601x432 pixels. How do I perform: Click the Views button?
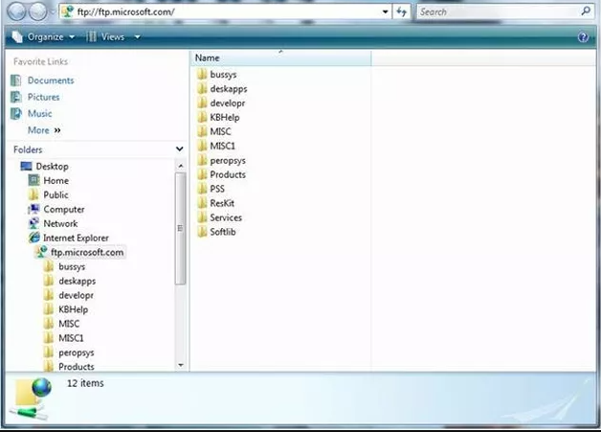click(106, 36)
